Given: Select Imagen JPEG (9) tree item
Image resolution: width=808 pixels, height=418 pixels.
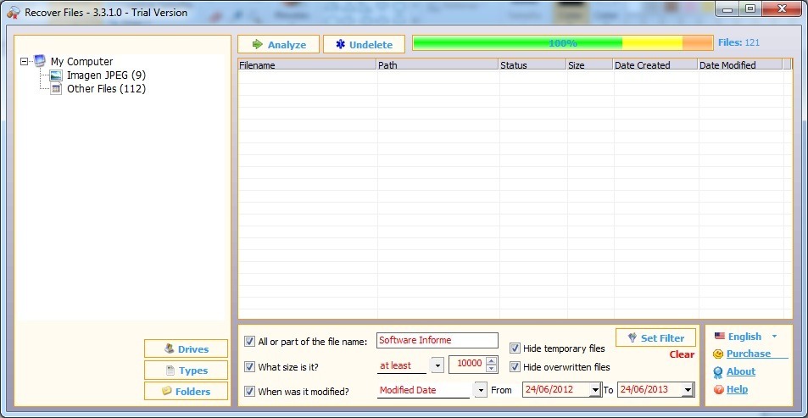Looking at the screenshot, I should [106, 75].
